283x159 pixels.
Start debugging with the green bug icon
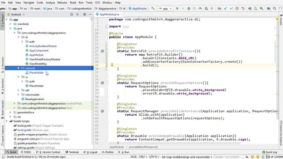pyautogui.click(x=189, y=8)
